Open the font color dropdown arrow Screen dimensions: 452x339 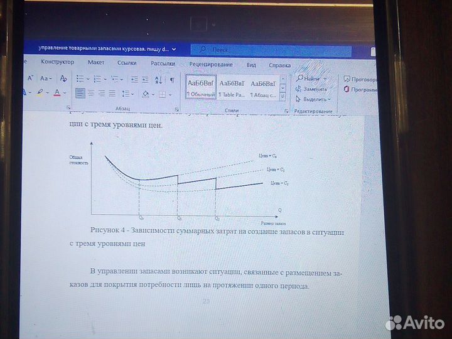click(x=65, y=93)
